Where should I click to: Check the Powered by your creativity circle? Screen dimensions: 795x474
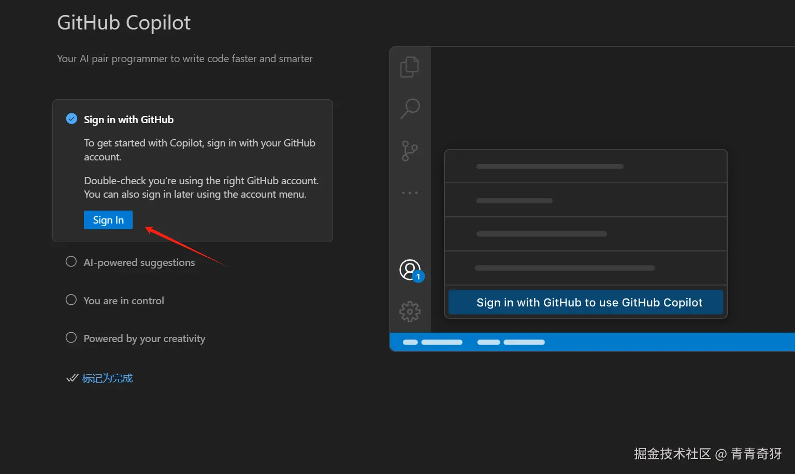pos(71,338)
